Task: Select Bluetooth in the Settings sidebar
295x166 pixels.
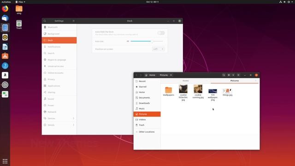Action: tap(59, 27)
